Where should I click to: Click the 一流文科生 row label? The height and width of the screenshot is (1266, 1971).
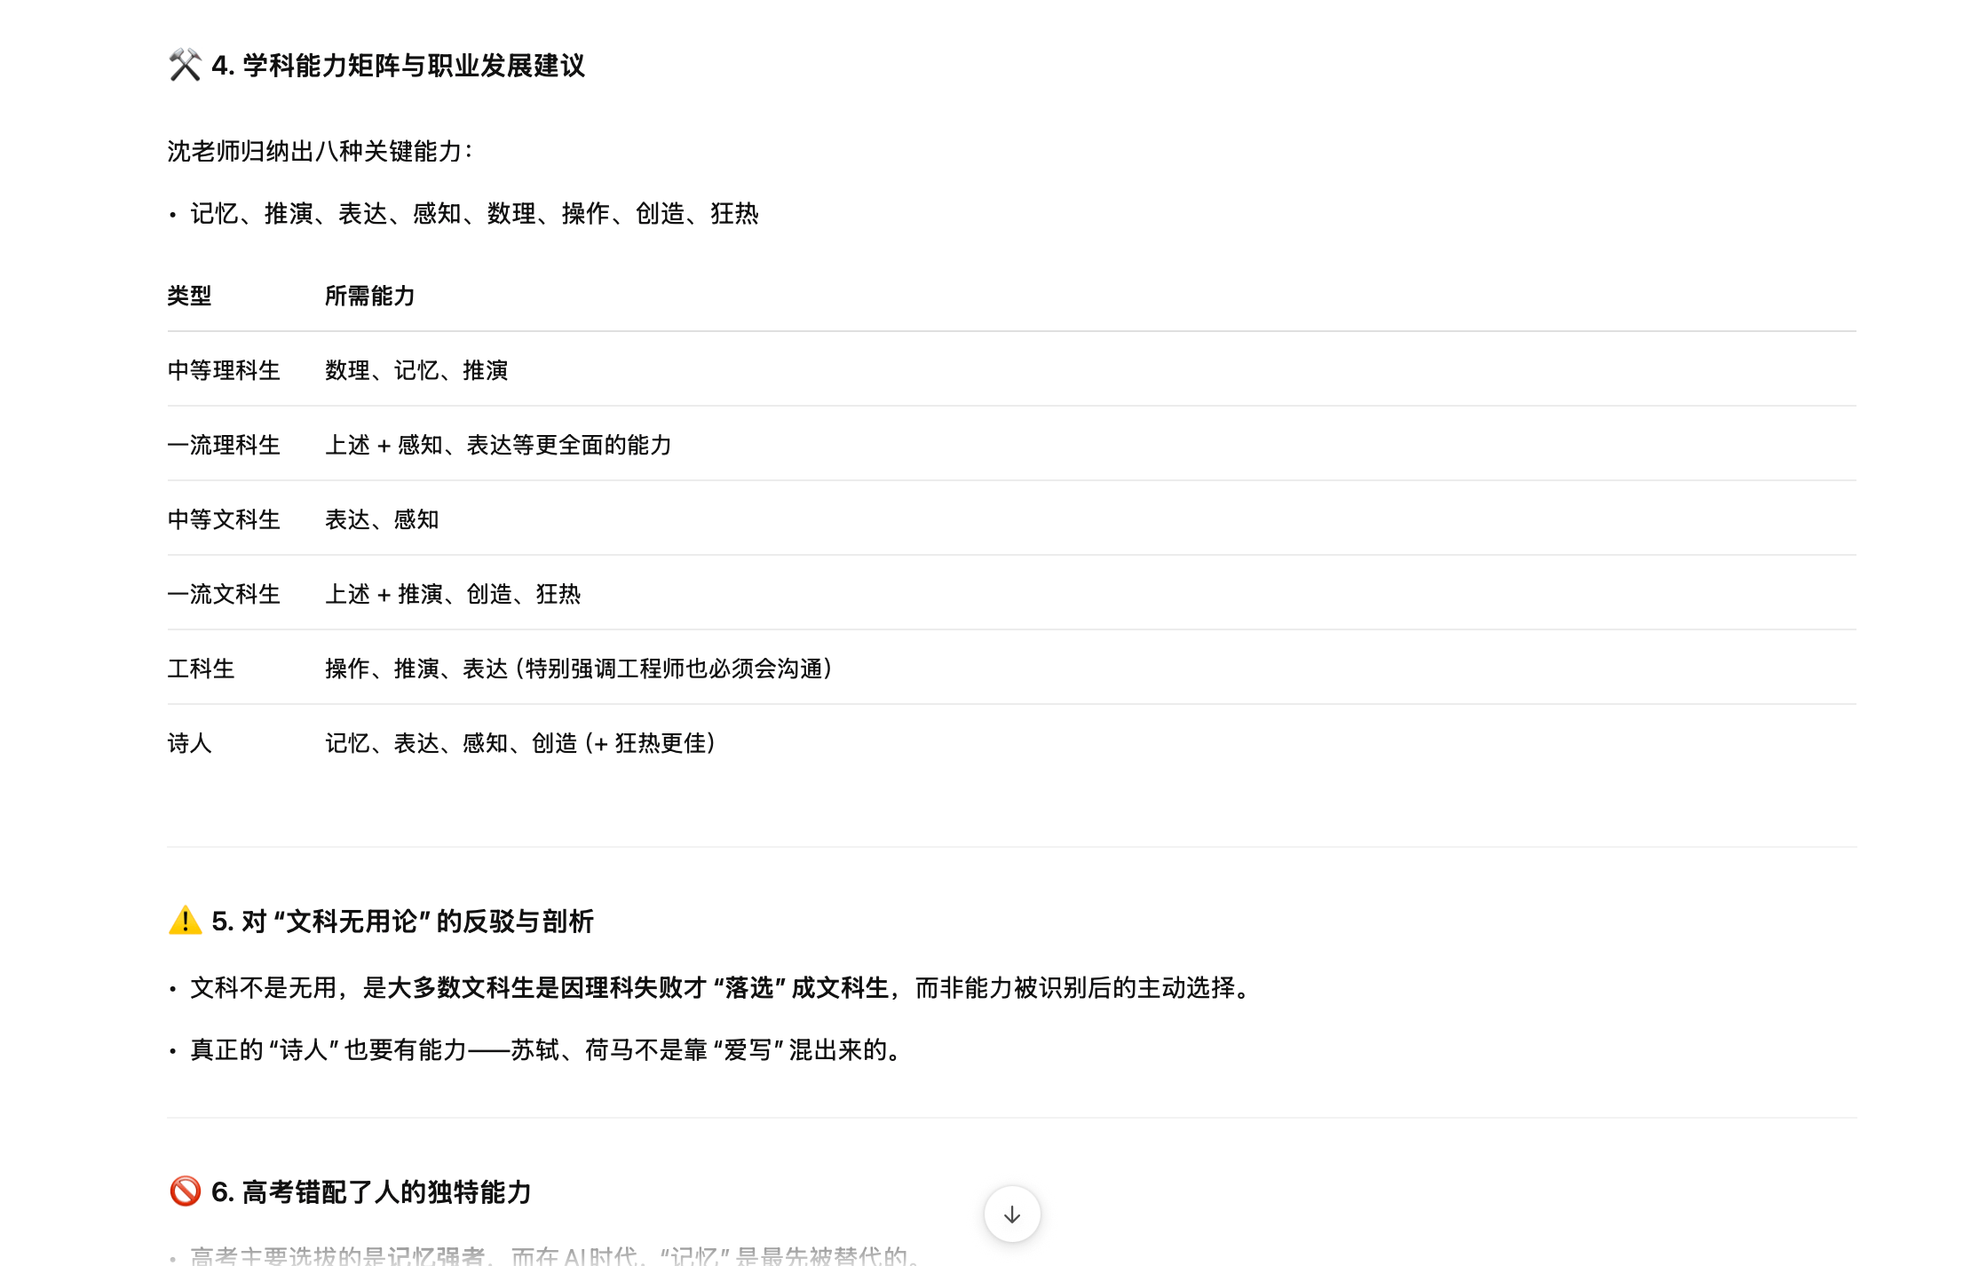point(224,594)
